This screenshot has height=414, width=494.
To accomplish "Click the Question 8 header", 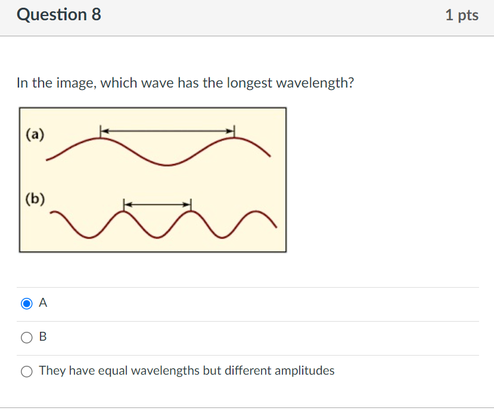I will (x=58, y=14).
